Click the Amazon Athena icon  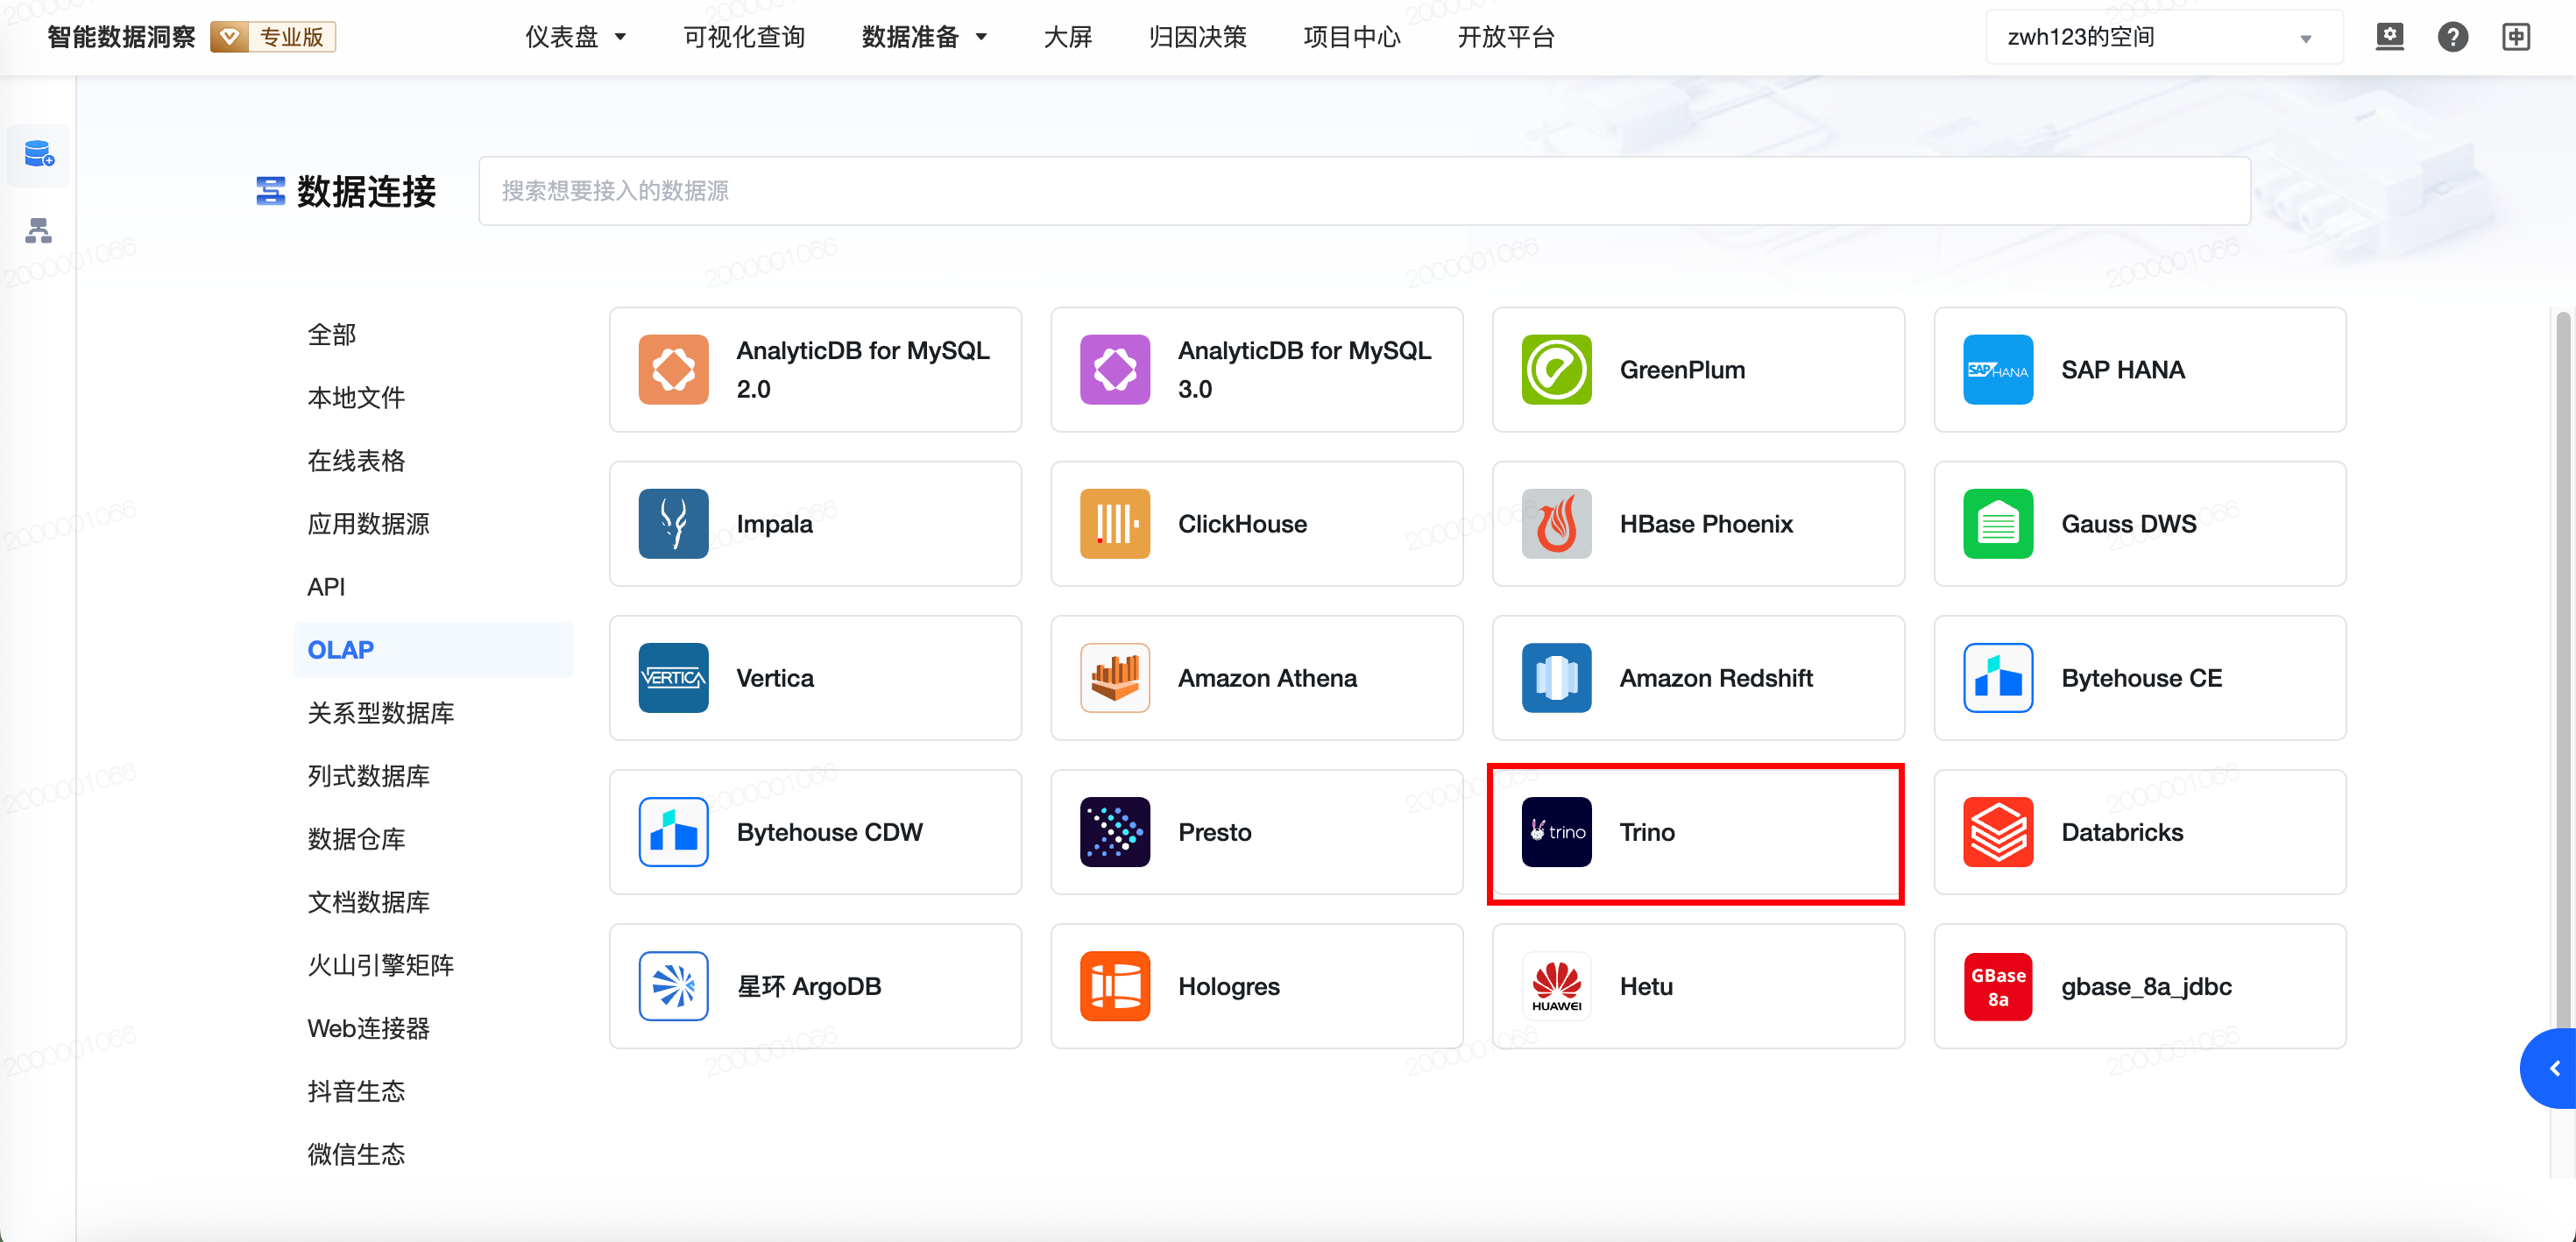[x=1115, y=678]
